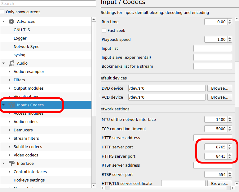Open the Subtitle codecs tree entry
Screen dimensions: 239x192
pyautogui.click(x=28, y=147)
